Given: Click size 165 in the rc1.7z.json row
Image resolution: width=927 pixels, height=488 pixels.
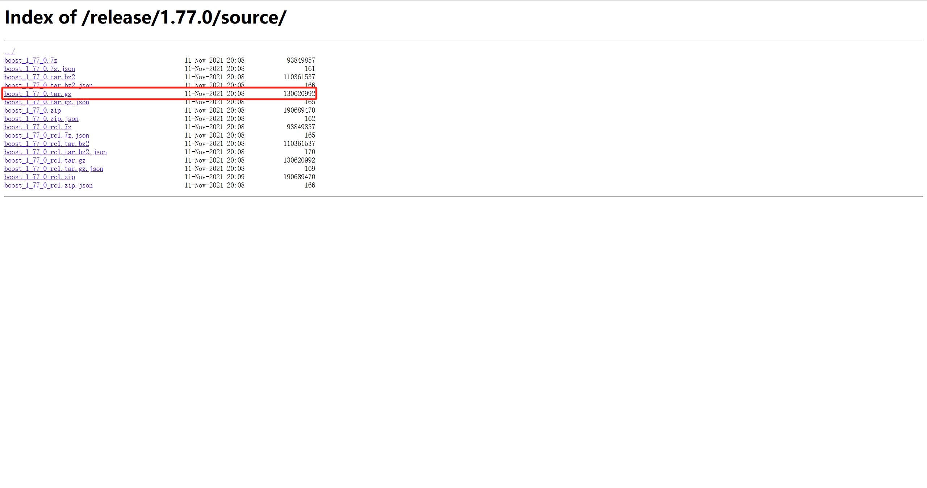Looking at the screenshot, I should [310, 135].
